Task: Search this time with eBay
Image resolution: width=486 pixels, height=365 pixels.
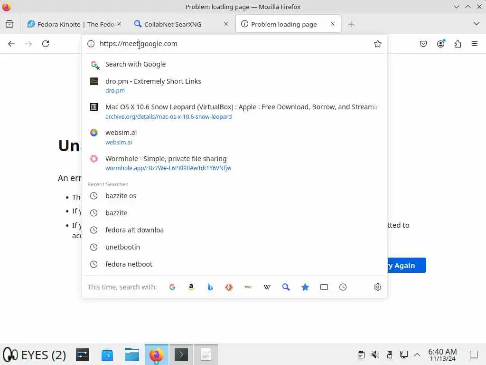Action: 248,287
